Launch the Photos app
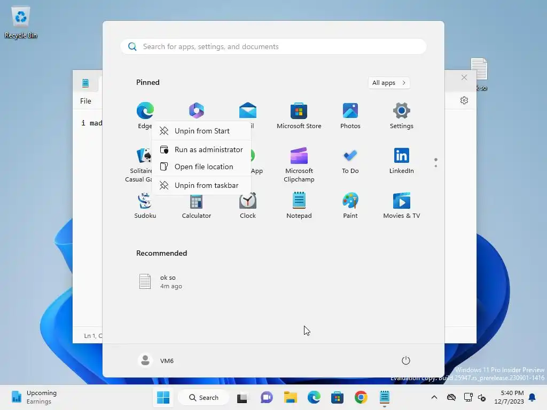Viewport: 547px width, 410px height. (x=350, y=115)
